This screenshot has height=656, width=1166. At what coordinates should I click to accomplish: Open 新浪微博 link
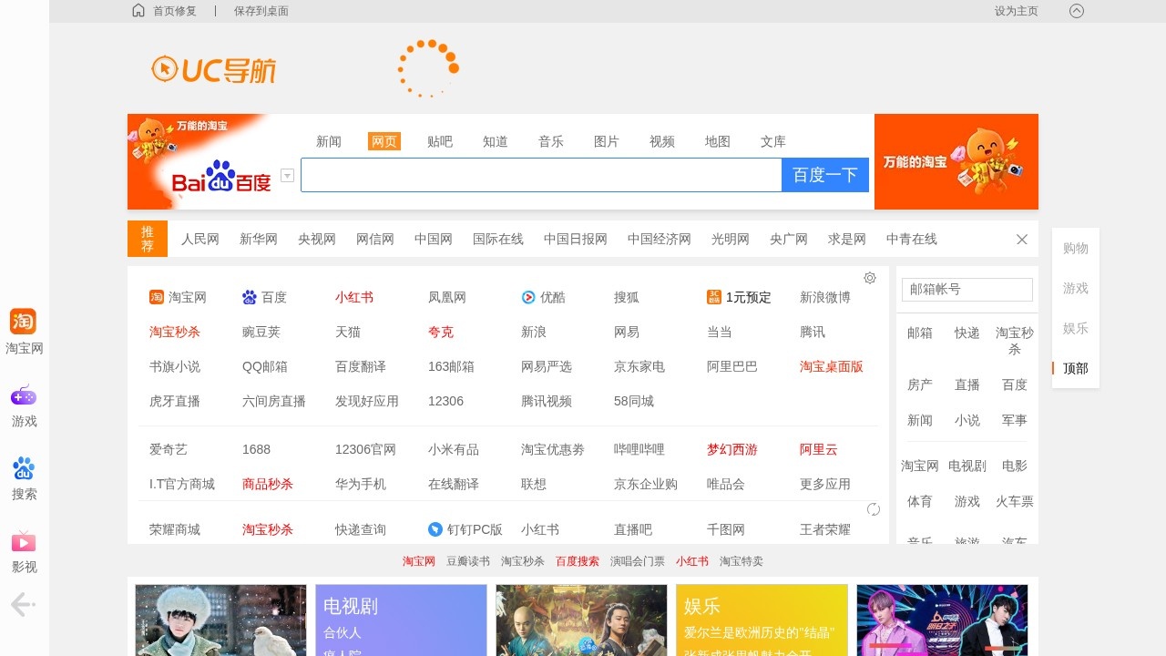coord(825,297)
